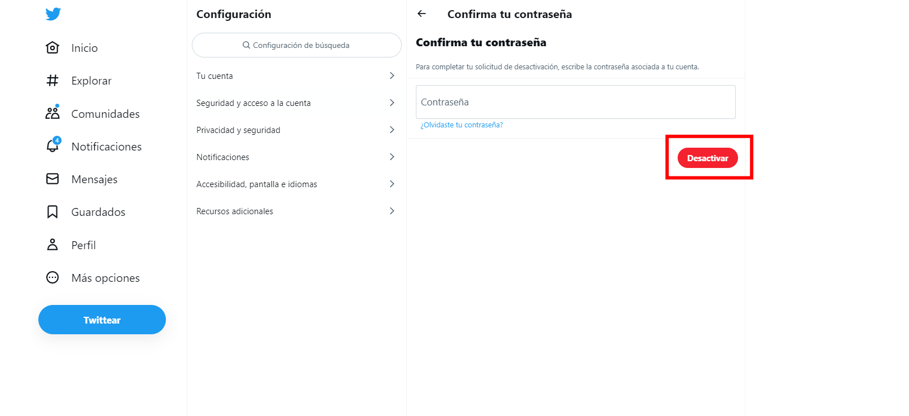The image size is (909, 416).
Task: Click the blue Twittear button
Action: coord(102,320)
